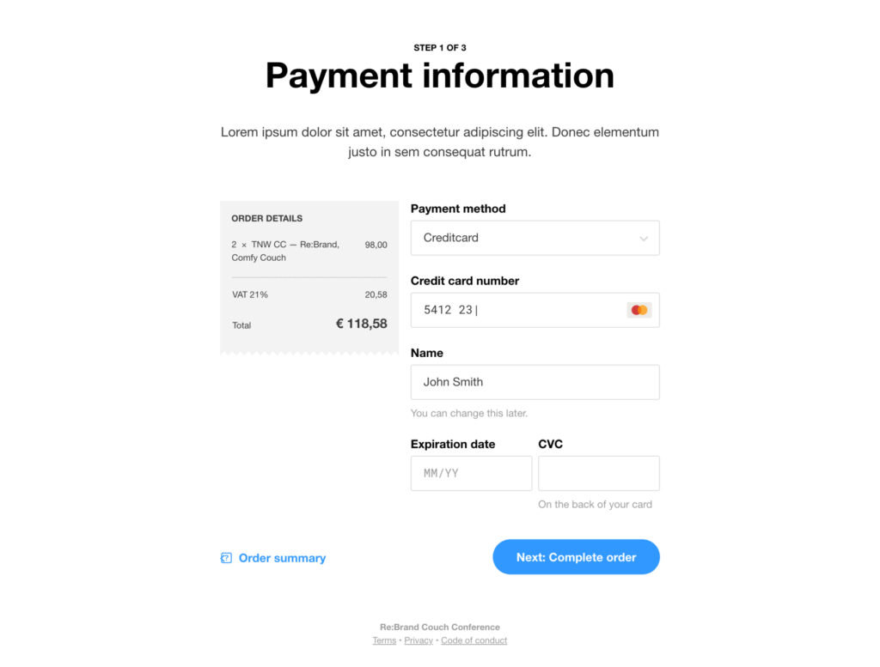Click the ORDER DETAILS header
The height and width of the screenshot is (667, 880).
[267, 218]
